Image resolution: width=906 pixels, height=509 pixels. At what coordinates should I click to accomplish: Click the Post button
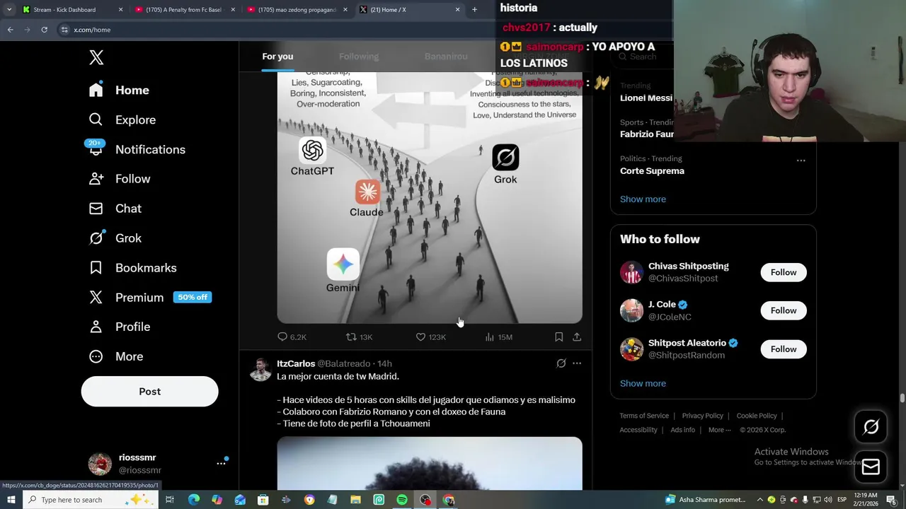tap(149, 392)
